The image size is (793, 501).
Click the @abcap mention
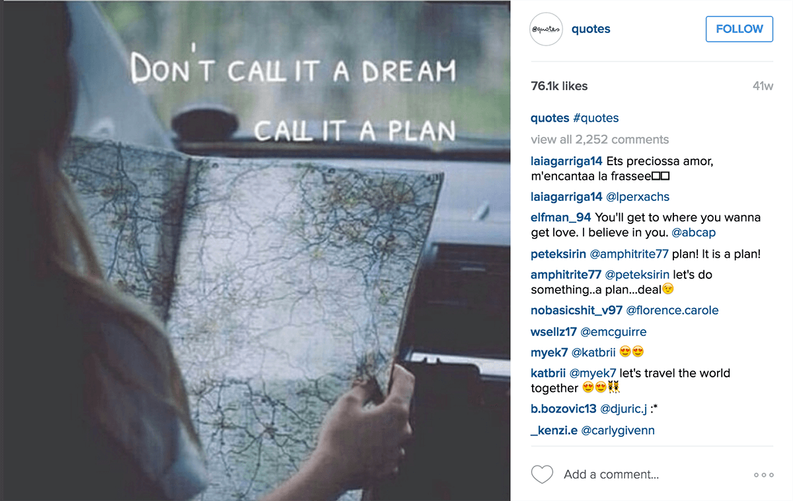pyautogui.click(x=693, y=233)
